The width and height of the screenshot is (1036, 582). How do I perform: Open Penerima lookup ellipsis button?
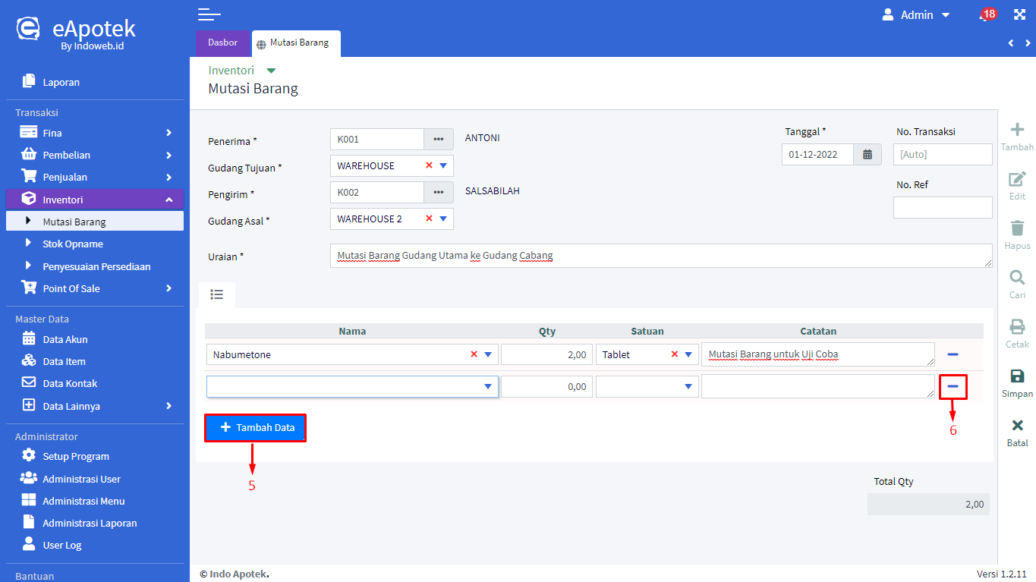coord(438,140)
